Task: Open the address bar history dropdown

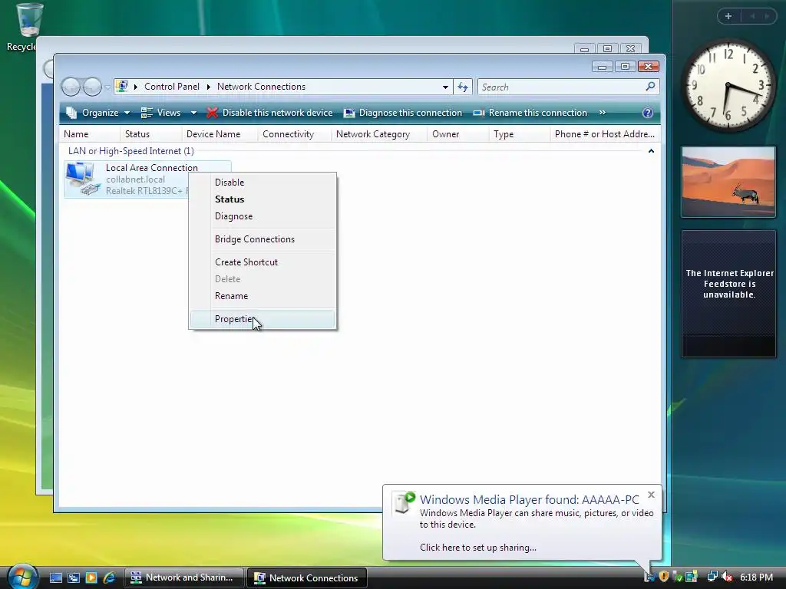Action: click(x=445, y=87)
